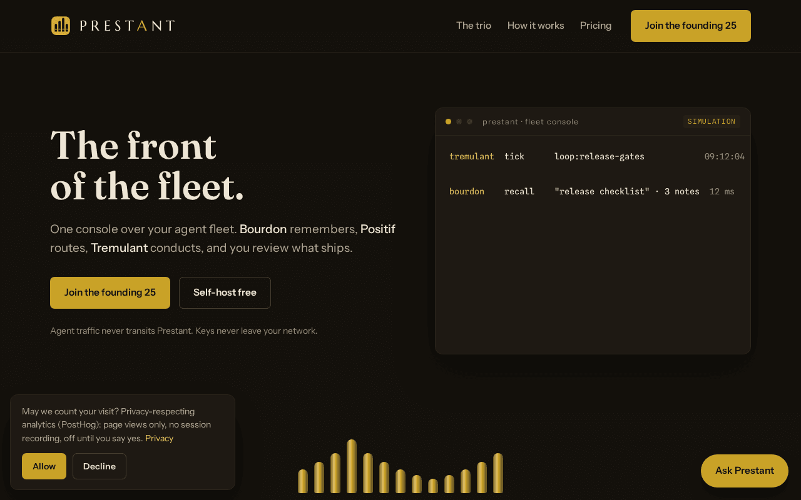This screenshot has height=500, width=801.
Task: Click the SIMULATION badge in console
Action: click(x=712, y=121)
